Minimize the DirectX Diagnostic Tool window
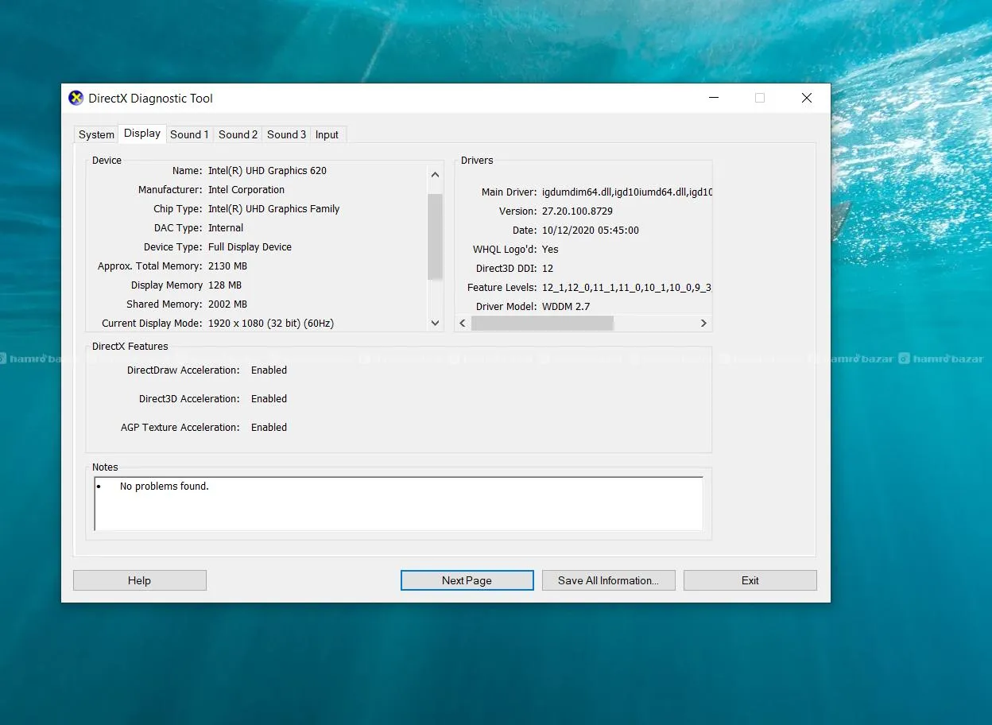 [713, 98]
